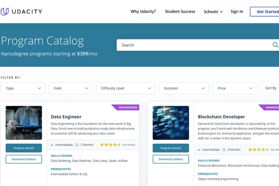Click the star rating on Blockchain Developer
The image size is (279, 186).
[x=259, y=149]
